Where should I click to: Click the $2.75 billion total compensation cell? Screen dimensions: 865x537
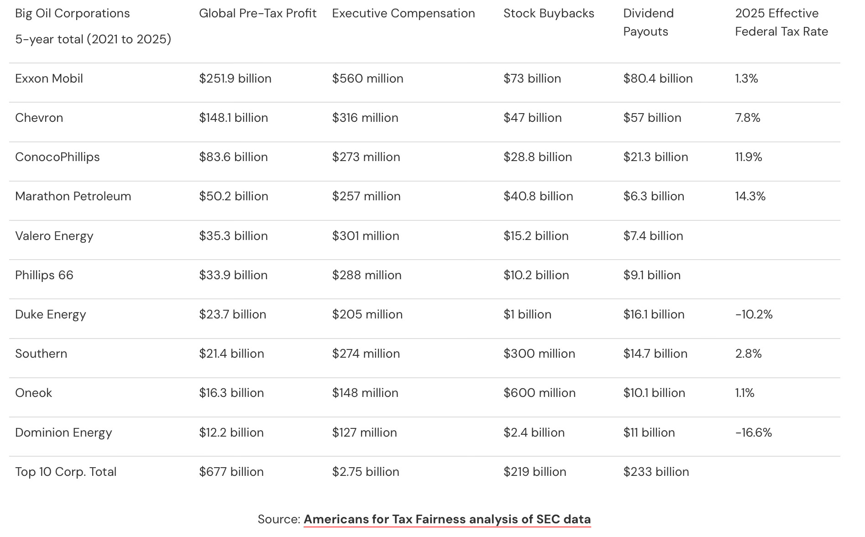pyautogui.click(x=366, y=472)
